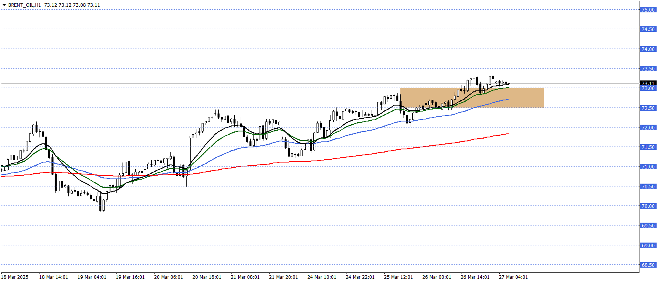Viewport: 659px width, 282px height.
Task: Click the 24 Mar 10:01 time label
Action: tap(322, 277)
